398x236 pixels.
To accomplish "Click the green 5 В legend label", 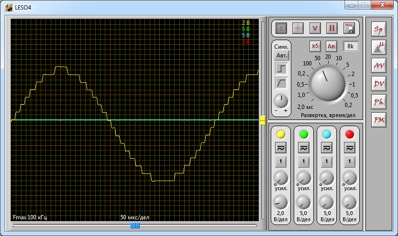I will click(246, 29).
